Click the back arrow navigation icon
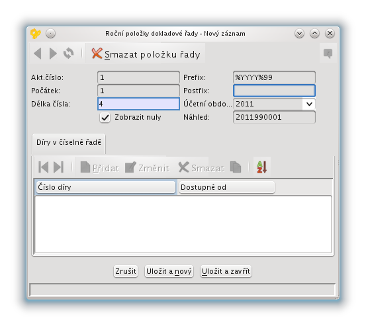The height and width of the screenshot is (326, 366). coord(38,54)
